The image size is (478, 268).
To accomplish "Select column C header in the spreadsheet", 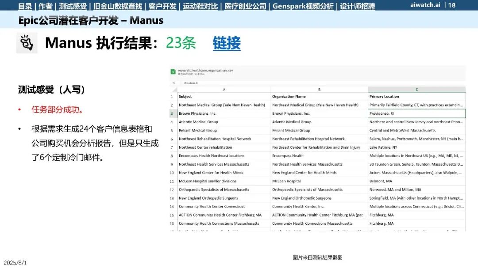I will [417, 90].
